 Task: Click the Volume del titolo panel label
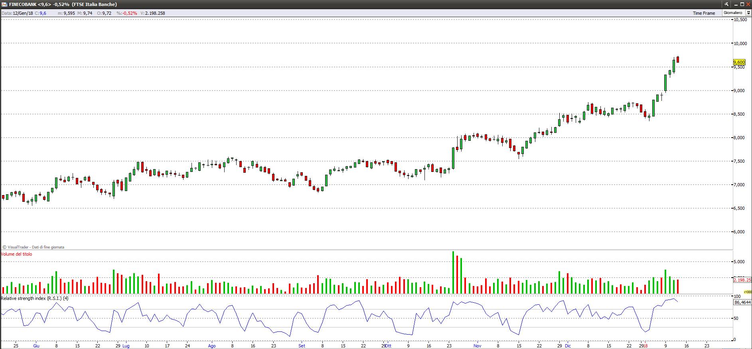(16, 254)
